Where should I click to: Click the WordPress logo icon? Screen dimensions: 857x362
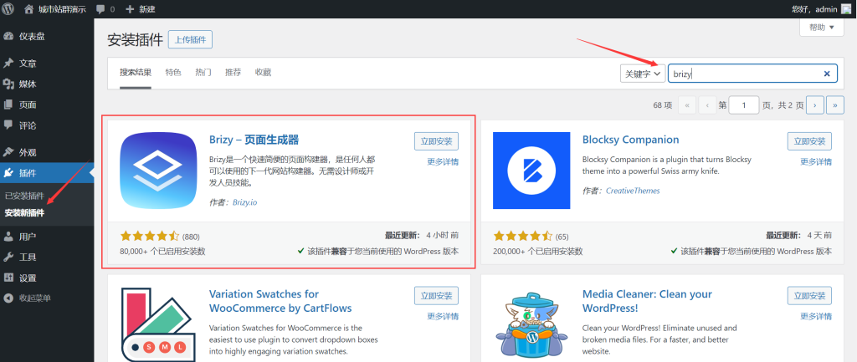point(9,9)
